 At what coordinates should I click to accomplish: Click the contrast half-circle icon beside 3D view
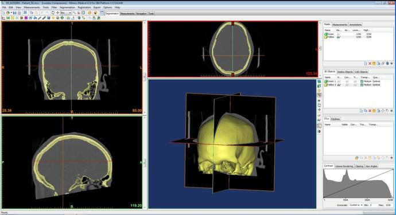pos(319,131)
